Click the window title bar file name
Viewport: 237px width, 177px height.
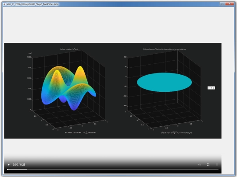(x=32, y=4)
